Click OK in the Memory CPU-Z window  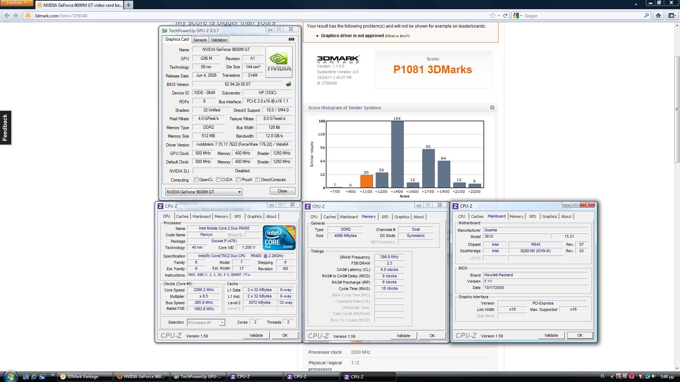pos(432,336)
